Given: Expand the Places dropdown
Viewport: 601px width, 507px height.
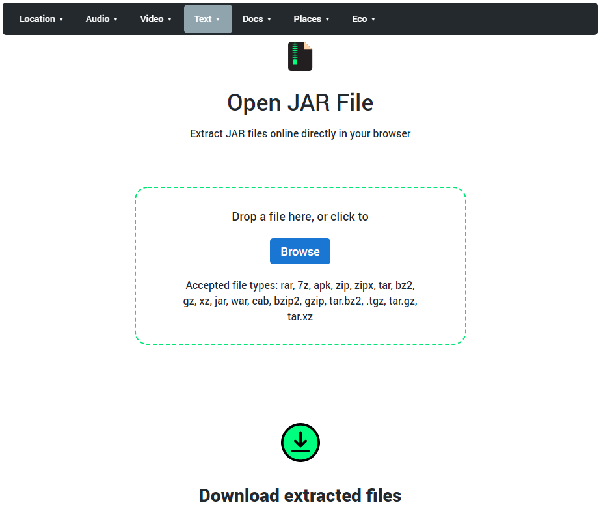Looking at the screenshot, I should tap(312, 19).
